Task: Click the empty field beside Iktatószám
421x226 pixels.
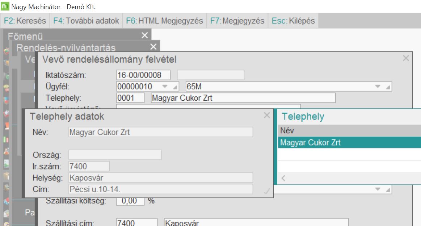Action: point(211,75)
